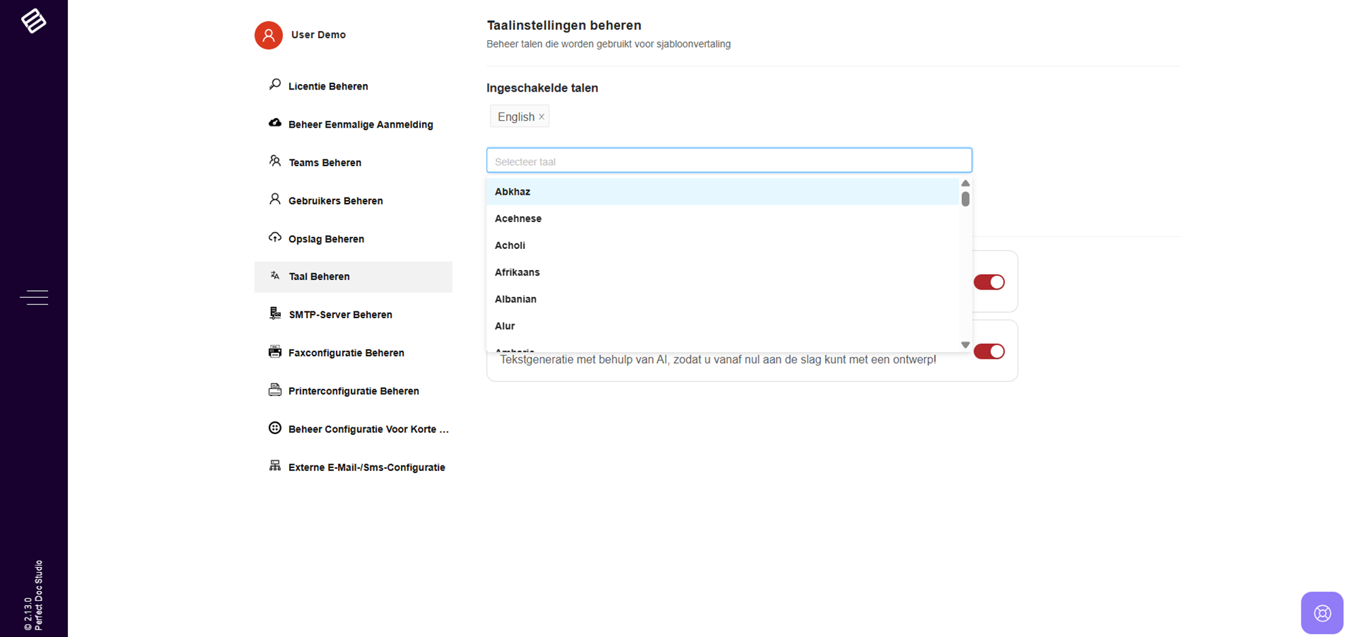Open Externe E-Mail-/Sms-Configuratie page
This screenshot has height=637, width=1357.
click(366, 467)
